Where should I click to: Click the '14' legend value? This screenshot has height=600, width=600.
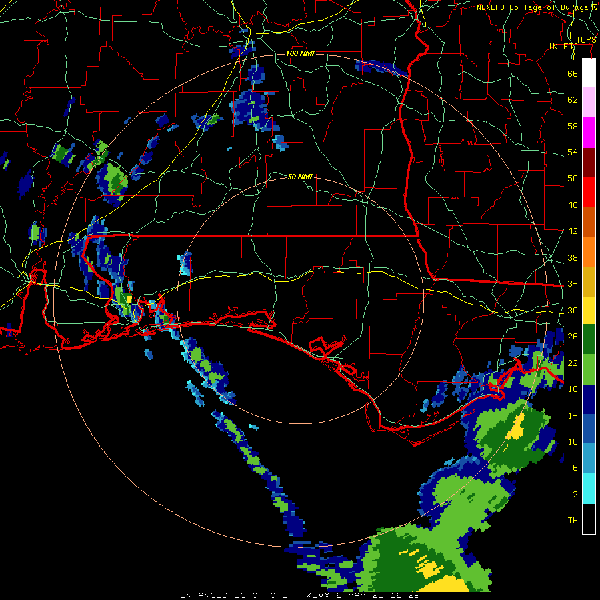[x=573, y=415]
